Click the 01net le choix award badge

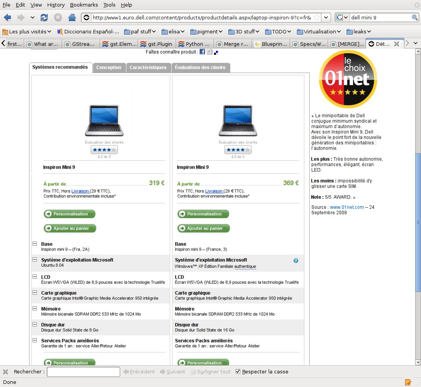pos(348,79)
